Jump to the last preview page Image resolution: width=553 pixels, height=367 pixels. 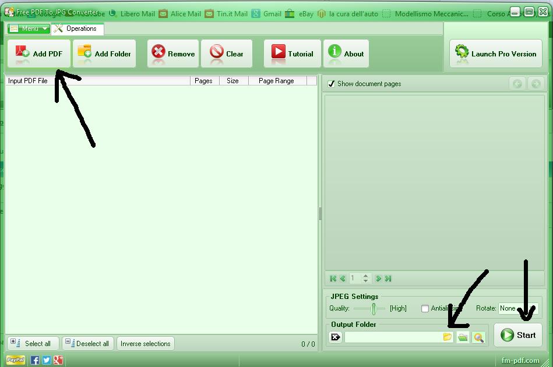click(388, 279)
